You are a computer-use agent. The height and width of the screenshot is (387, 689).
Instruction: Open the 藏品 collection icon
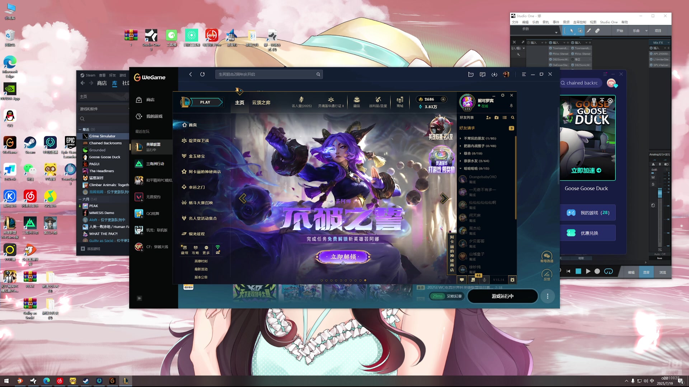click(356, 102)
